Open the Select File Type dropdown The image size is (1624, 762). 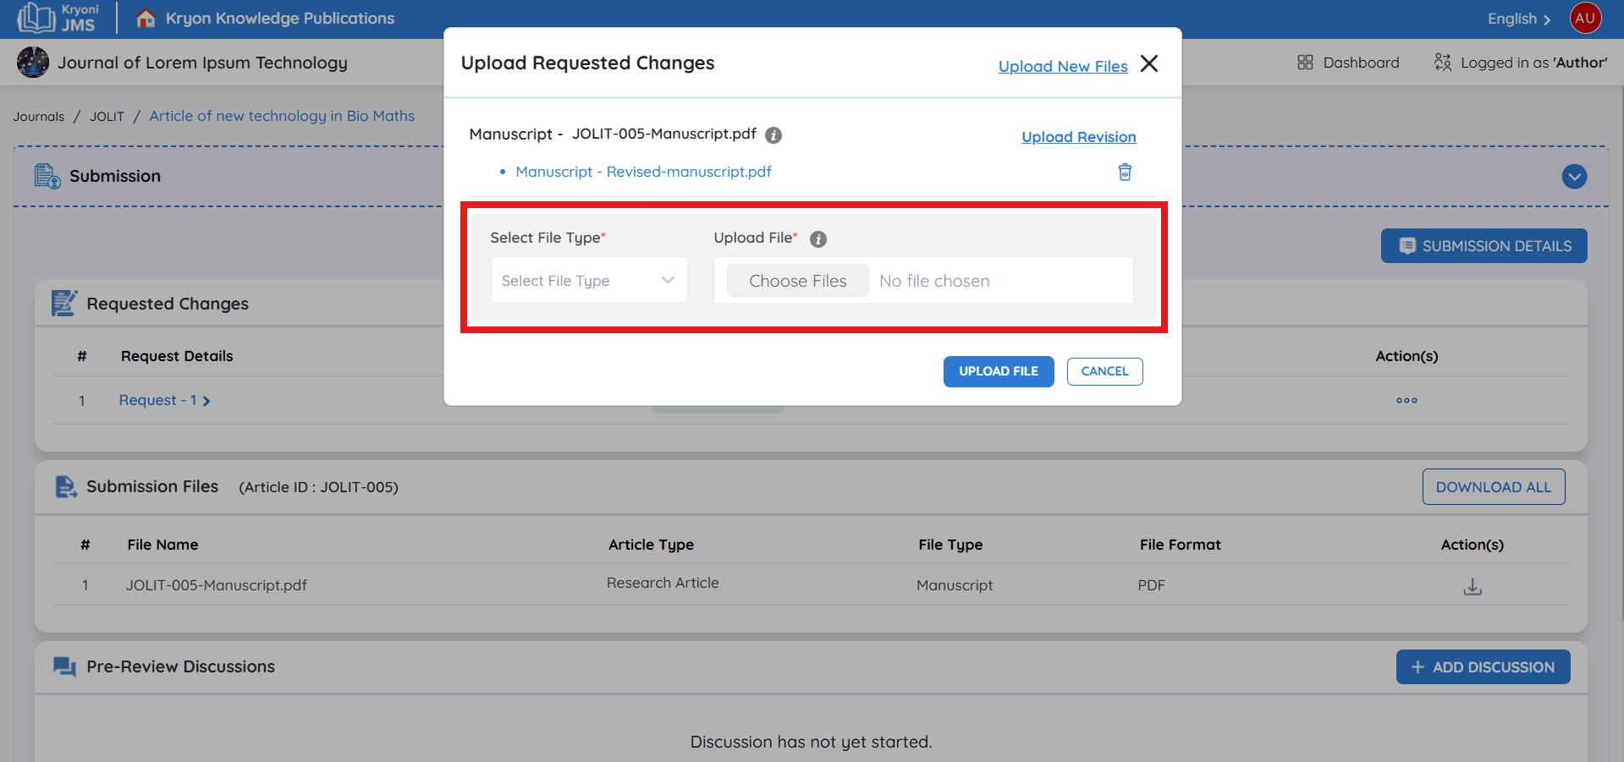588,281
